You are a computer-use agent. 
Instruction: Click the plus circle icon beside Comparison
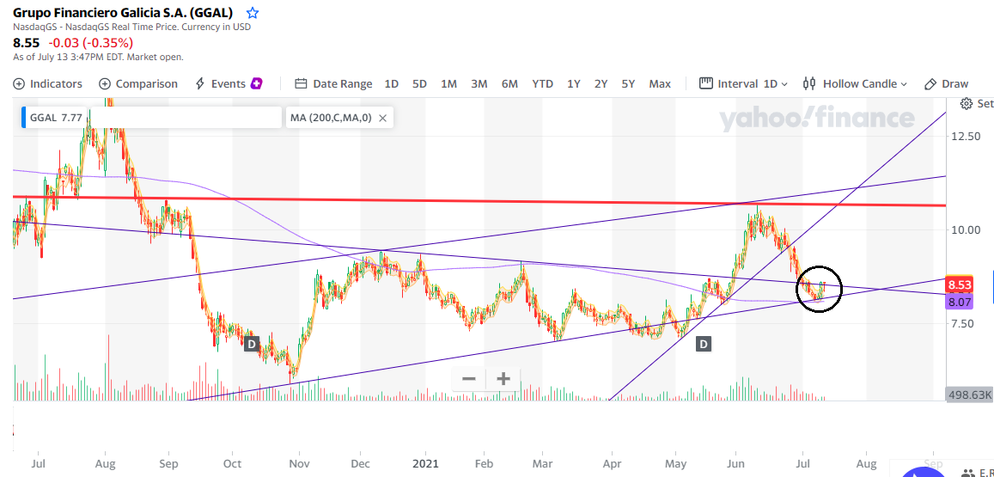coord(105,83)
